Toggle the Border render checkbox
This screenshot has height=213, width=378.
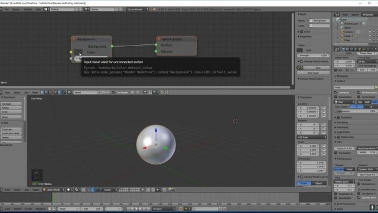336,70
